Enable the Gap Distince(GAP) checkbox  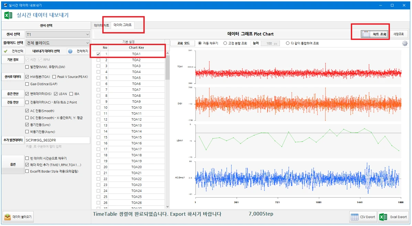27,84
